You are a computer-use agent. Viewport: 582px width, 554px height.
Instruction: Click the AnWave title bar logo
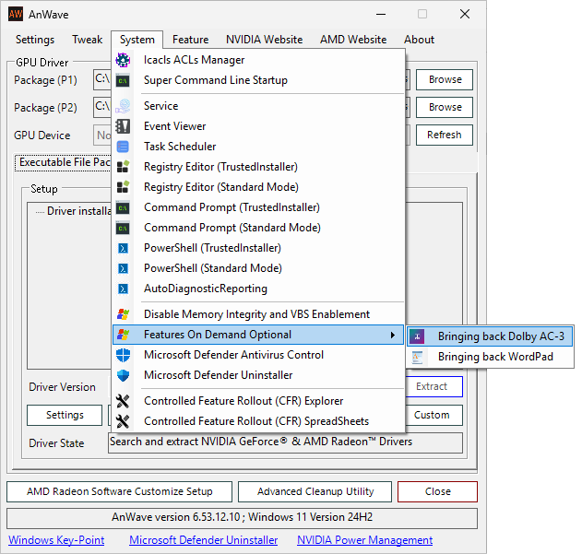16,15
